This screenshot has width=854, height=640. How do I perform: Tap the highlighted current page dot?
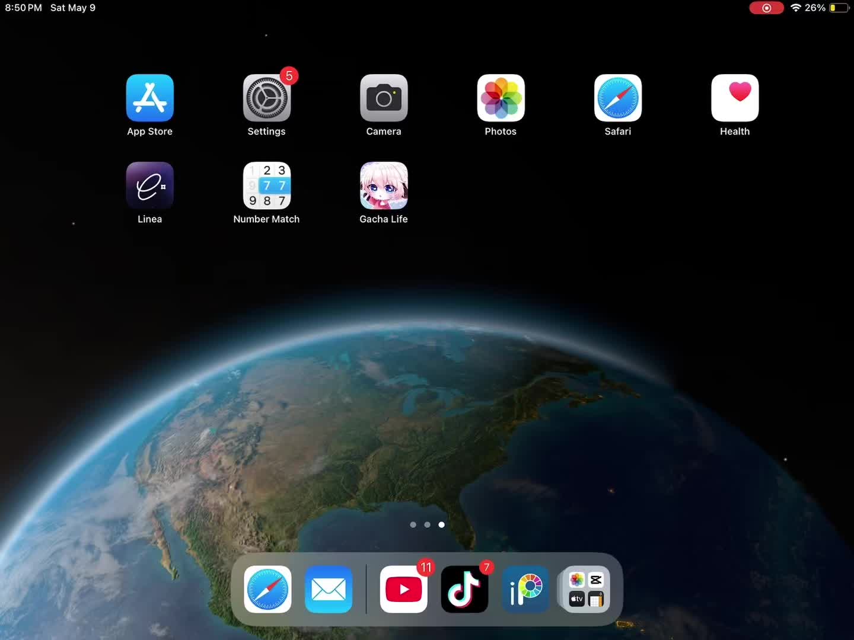441,524
